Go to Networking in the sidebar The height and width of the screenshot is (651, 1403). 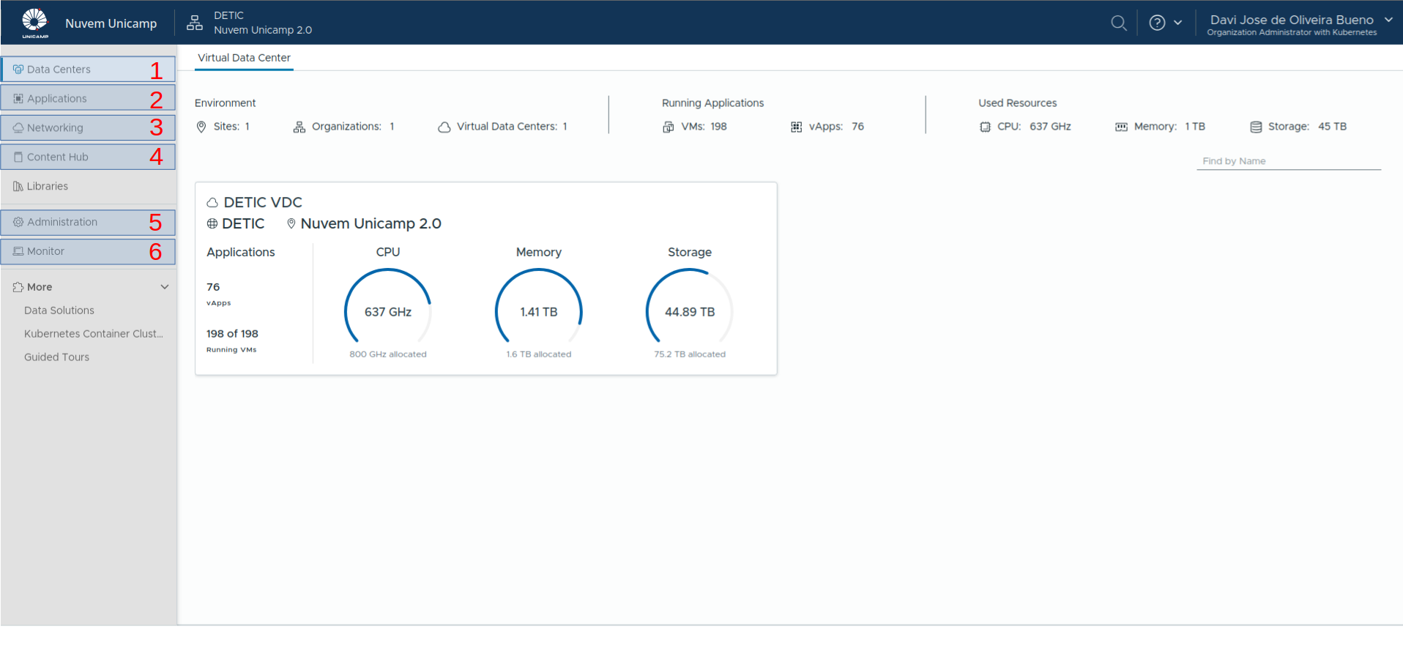point(55,128)
